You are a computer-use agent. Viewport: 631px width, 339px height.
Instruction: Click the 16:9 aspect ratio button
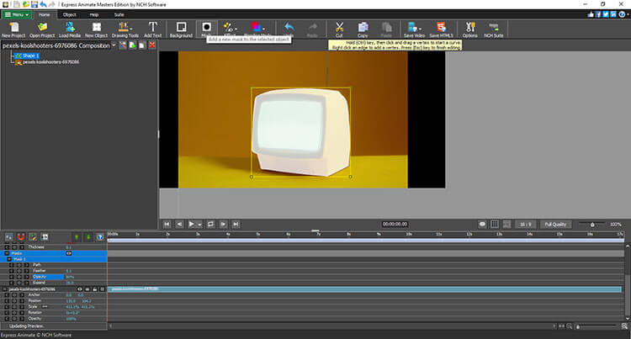click(525, 225)
